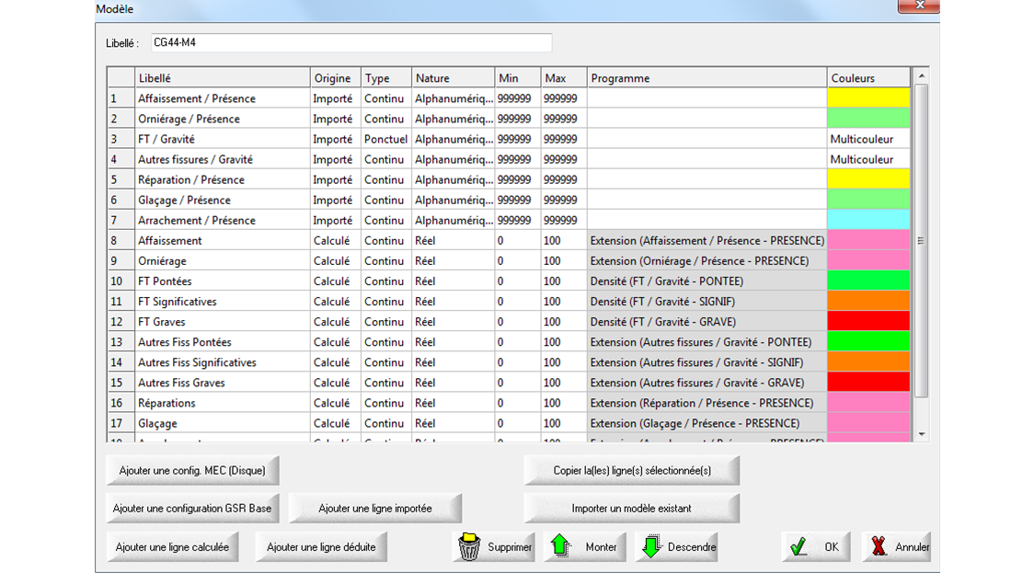
Task: Click the Libellé text field containing CG44-M4
Action: click(350, 42)
